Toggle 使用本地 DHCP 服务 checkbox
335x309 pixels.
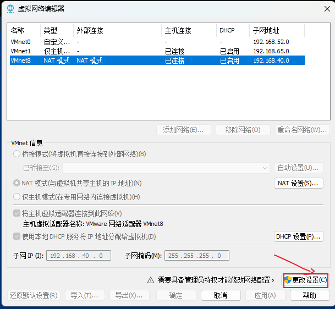pos(17,236)
